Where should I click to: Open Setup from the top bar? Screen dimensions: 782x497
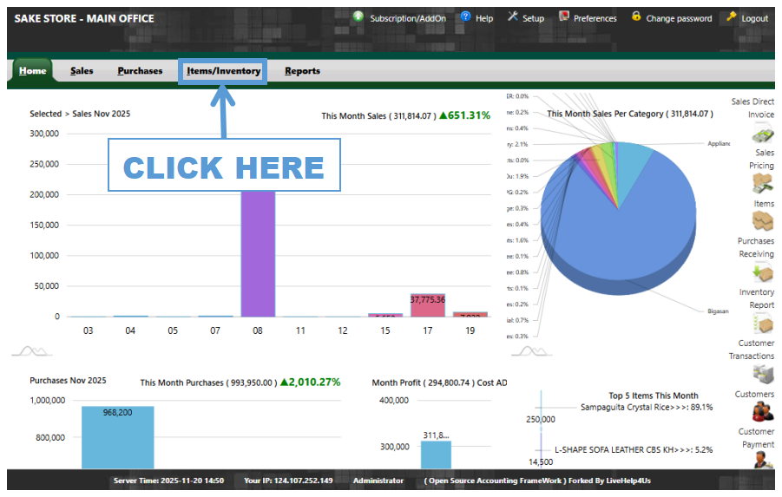[x=526, y=18]
